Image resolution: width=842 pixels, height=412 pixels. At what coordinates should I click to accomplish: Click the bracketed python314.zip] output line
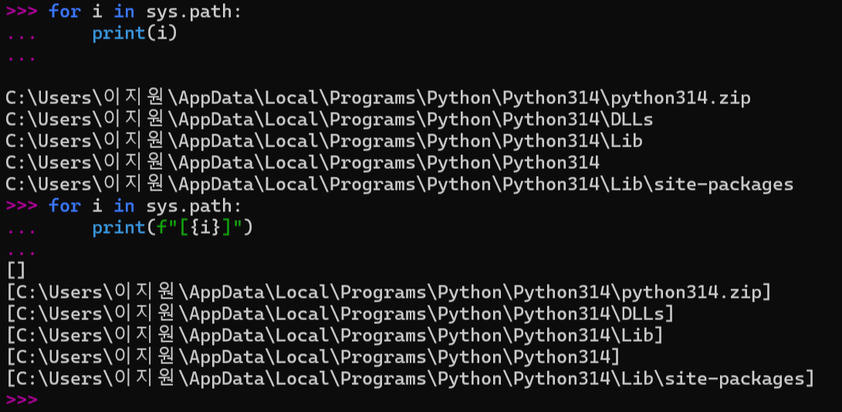[x=389, y=292]
